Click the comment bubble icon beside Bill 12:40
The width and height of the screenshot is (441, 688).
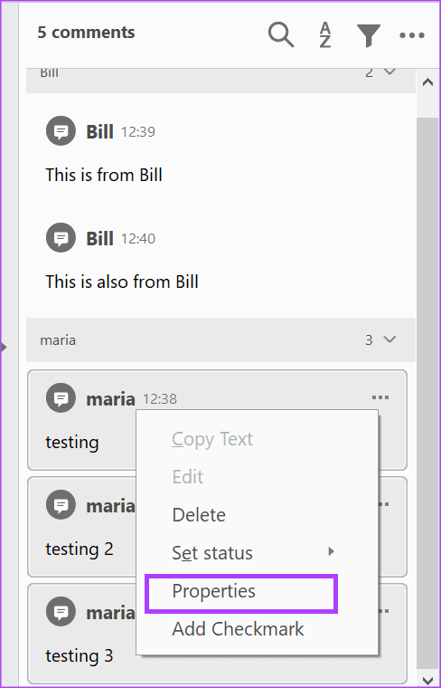tap(61, 238)
